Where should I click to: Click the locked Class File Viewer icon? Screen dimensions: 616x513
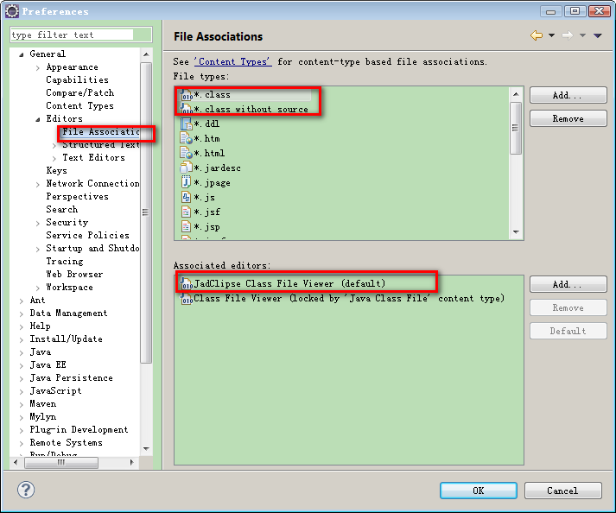(187, 299)
